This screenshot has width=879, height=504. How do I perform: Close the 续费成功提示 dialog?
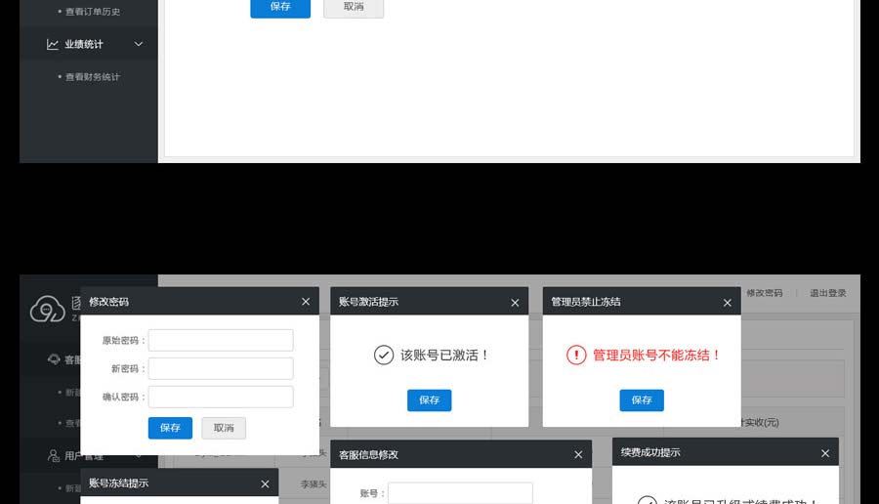[825, 453]
